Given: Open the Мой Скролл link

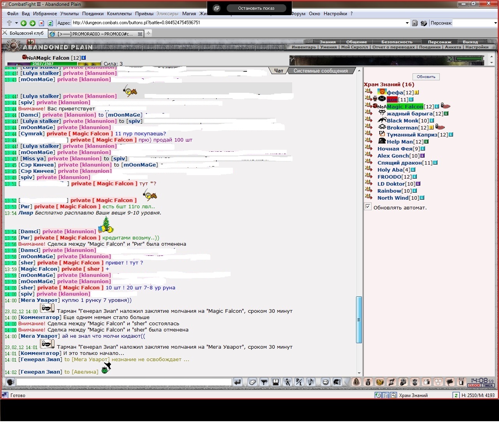Looking at the screenshot, I should pos(354,47).
